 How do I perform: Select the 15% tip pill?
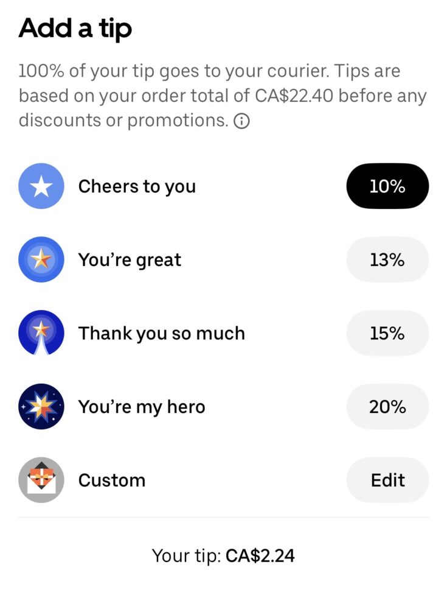pyautogui.click(x=387, y=333)
